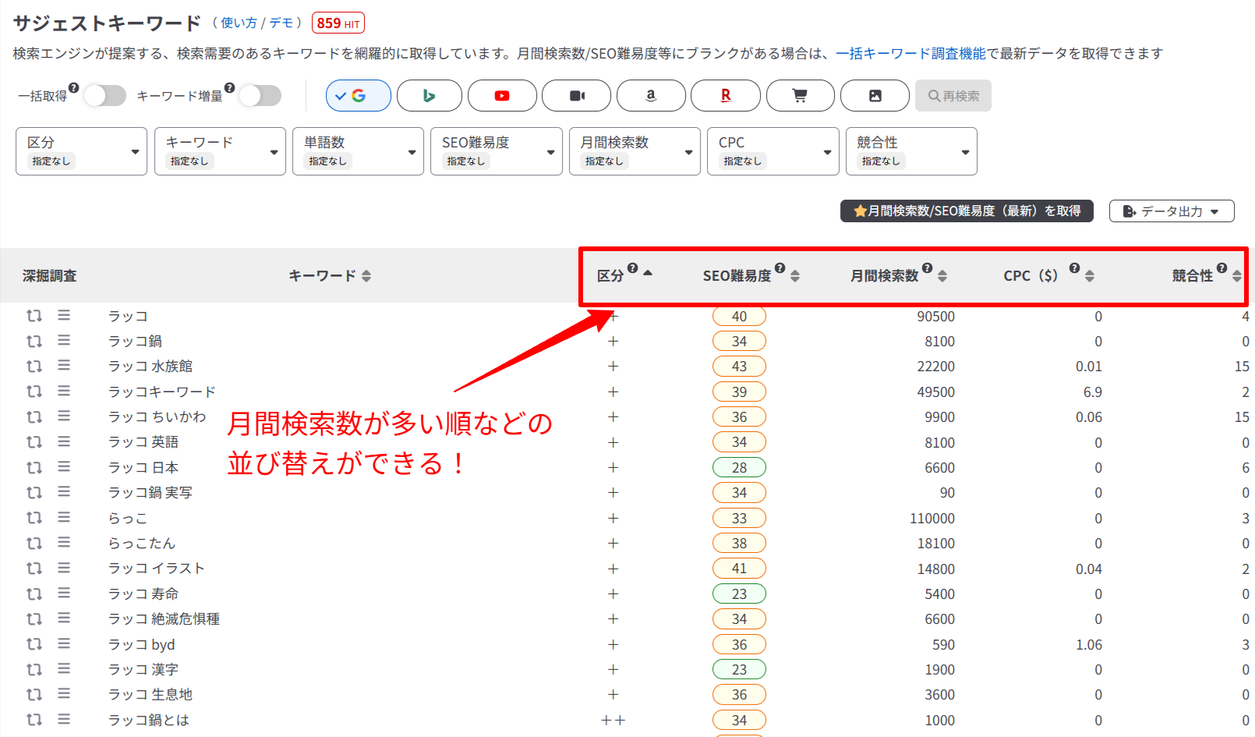This screenshot has height=737, width=1255.
Task: Click the SEO difficulty badge 40 for ラッコ
Action: tap(739, 317)
